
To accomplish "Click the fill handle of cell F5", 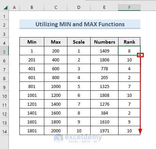I will coord(140,55).
